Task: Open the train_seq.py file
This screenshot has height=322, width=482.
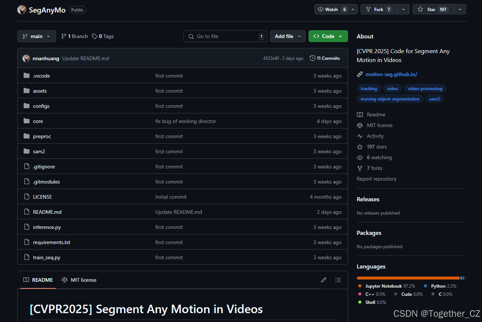Action: coord(47,257)
